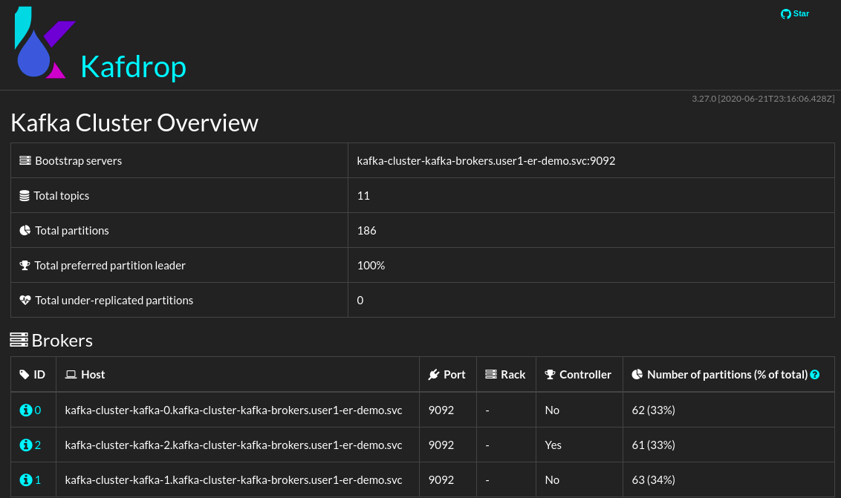Open broker ID 1 link
841x498 pixels.
coord(38,479)
